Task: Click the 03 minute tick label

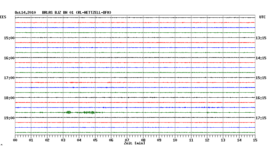Action: tap(63, 140)
